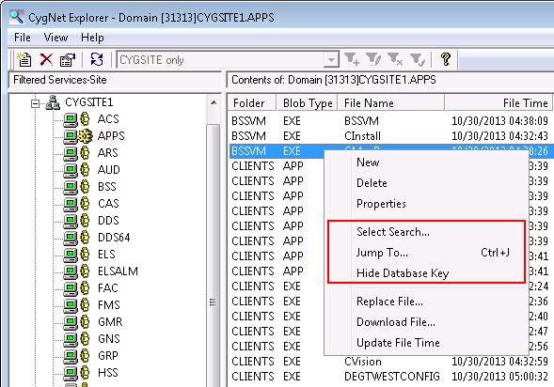
Task: Select the ELSALM service in the tree
Action: coord(118,271)
